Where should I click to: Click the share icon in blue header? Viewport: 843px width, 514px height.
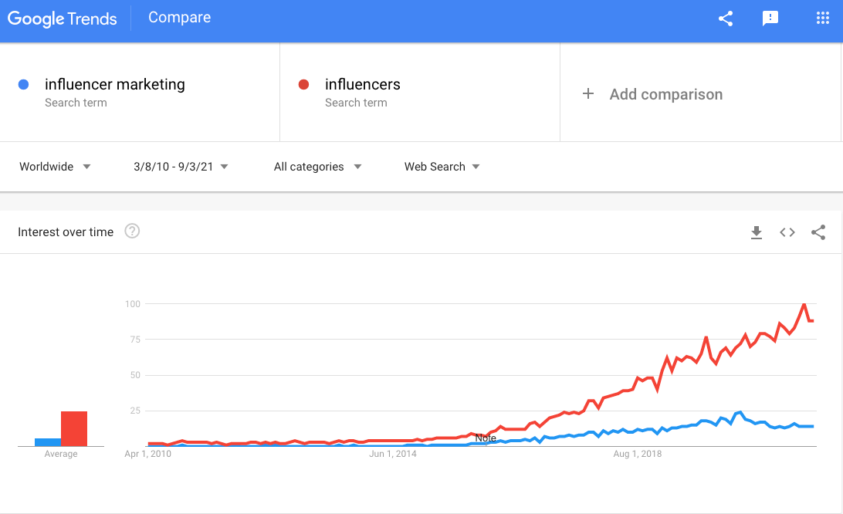coord(725,19)
